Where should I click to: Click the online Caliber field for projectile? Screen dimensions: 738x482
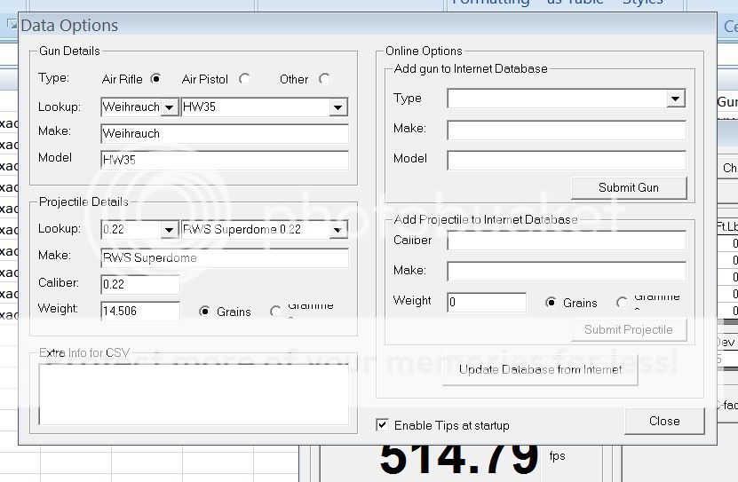pos(567,241)
